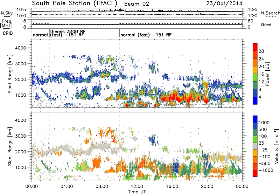Click the '4' Power colorbar tick label

click(260, 97)
